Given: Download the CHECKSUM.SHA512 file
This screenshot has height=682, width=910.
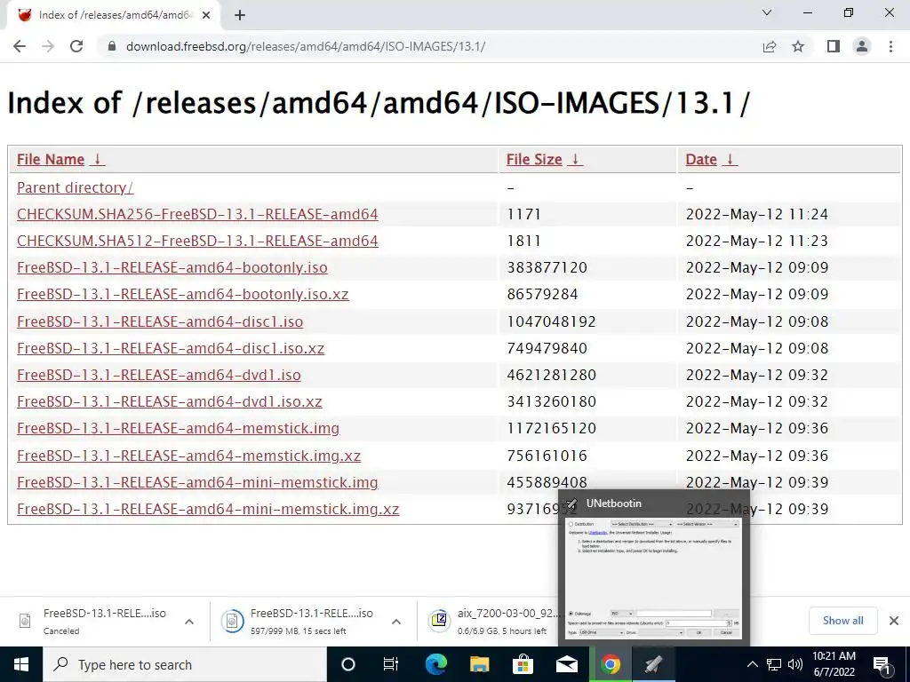Looking at the screenshot, I should click(197, 241).
